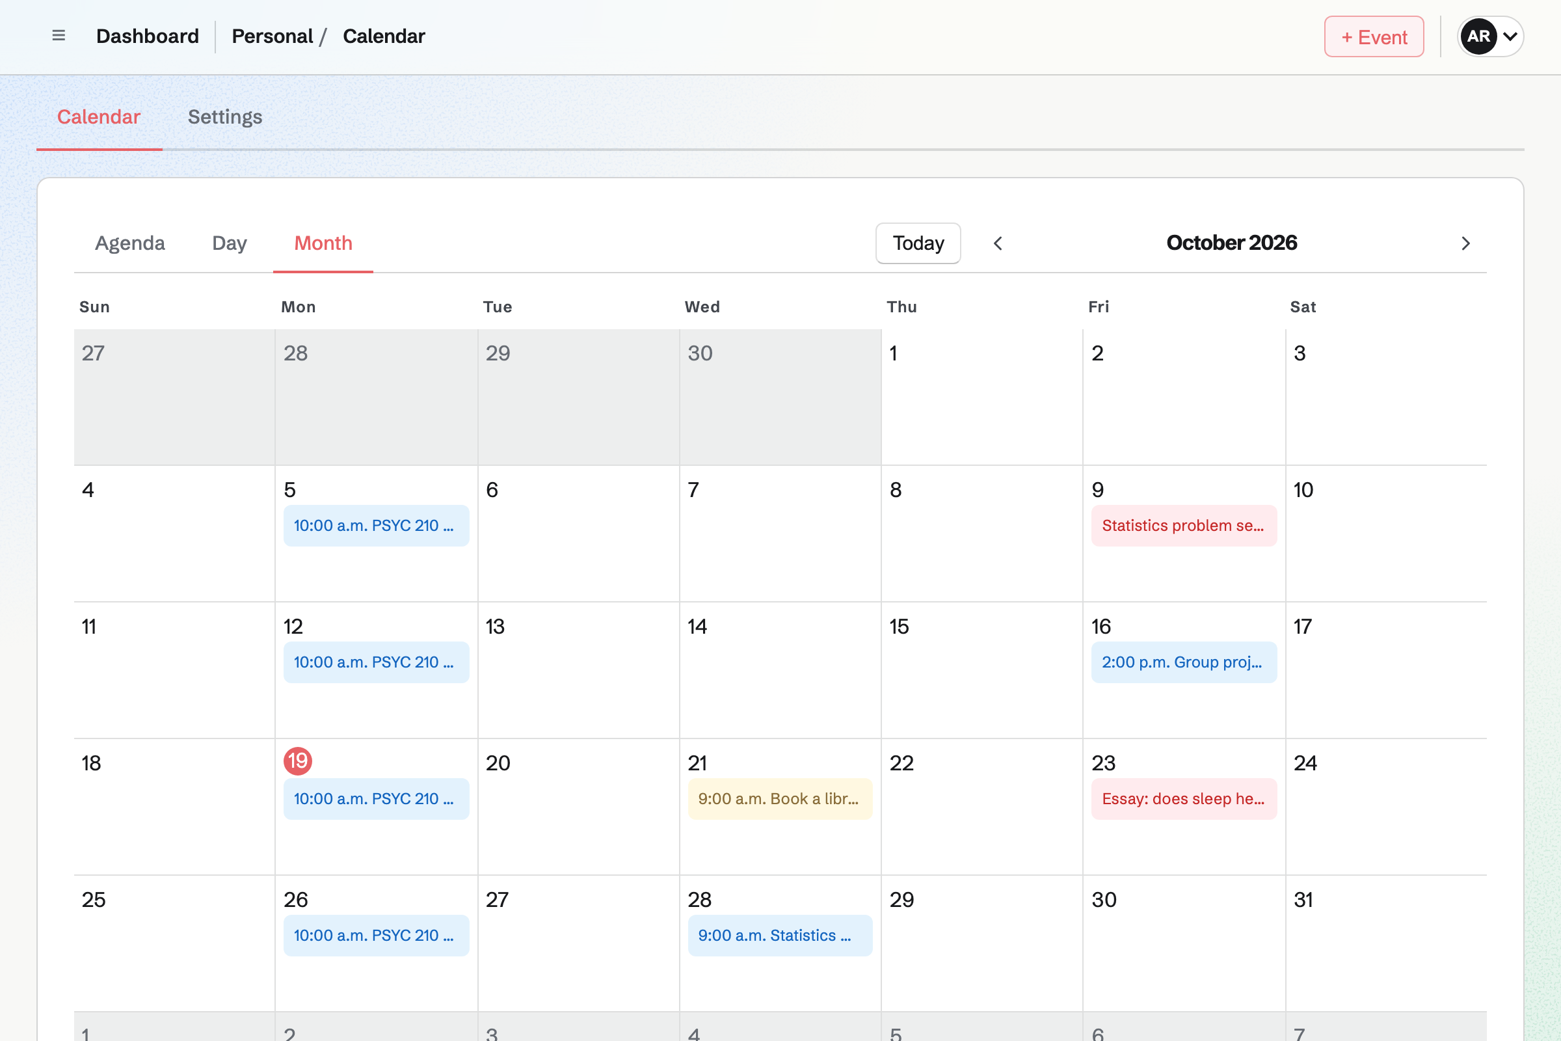Select the Agenda view tab
Image resolution: width=1561 pixels, height=1041 pixels.
point(130,243)
